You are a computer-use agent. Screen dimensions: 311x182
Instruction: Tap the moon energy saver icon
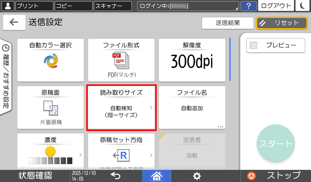pos(303,6)
